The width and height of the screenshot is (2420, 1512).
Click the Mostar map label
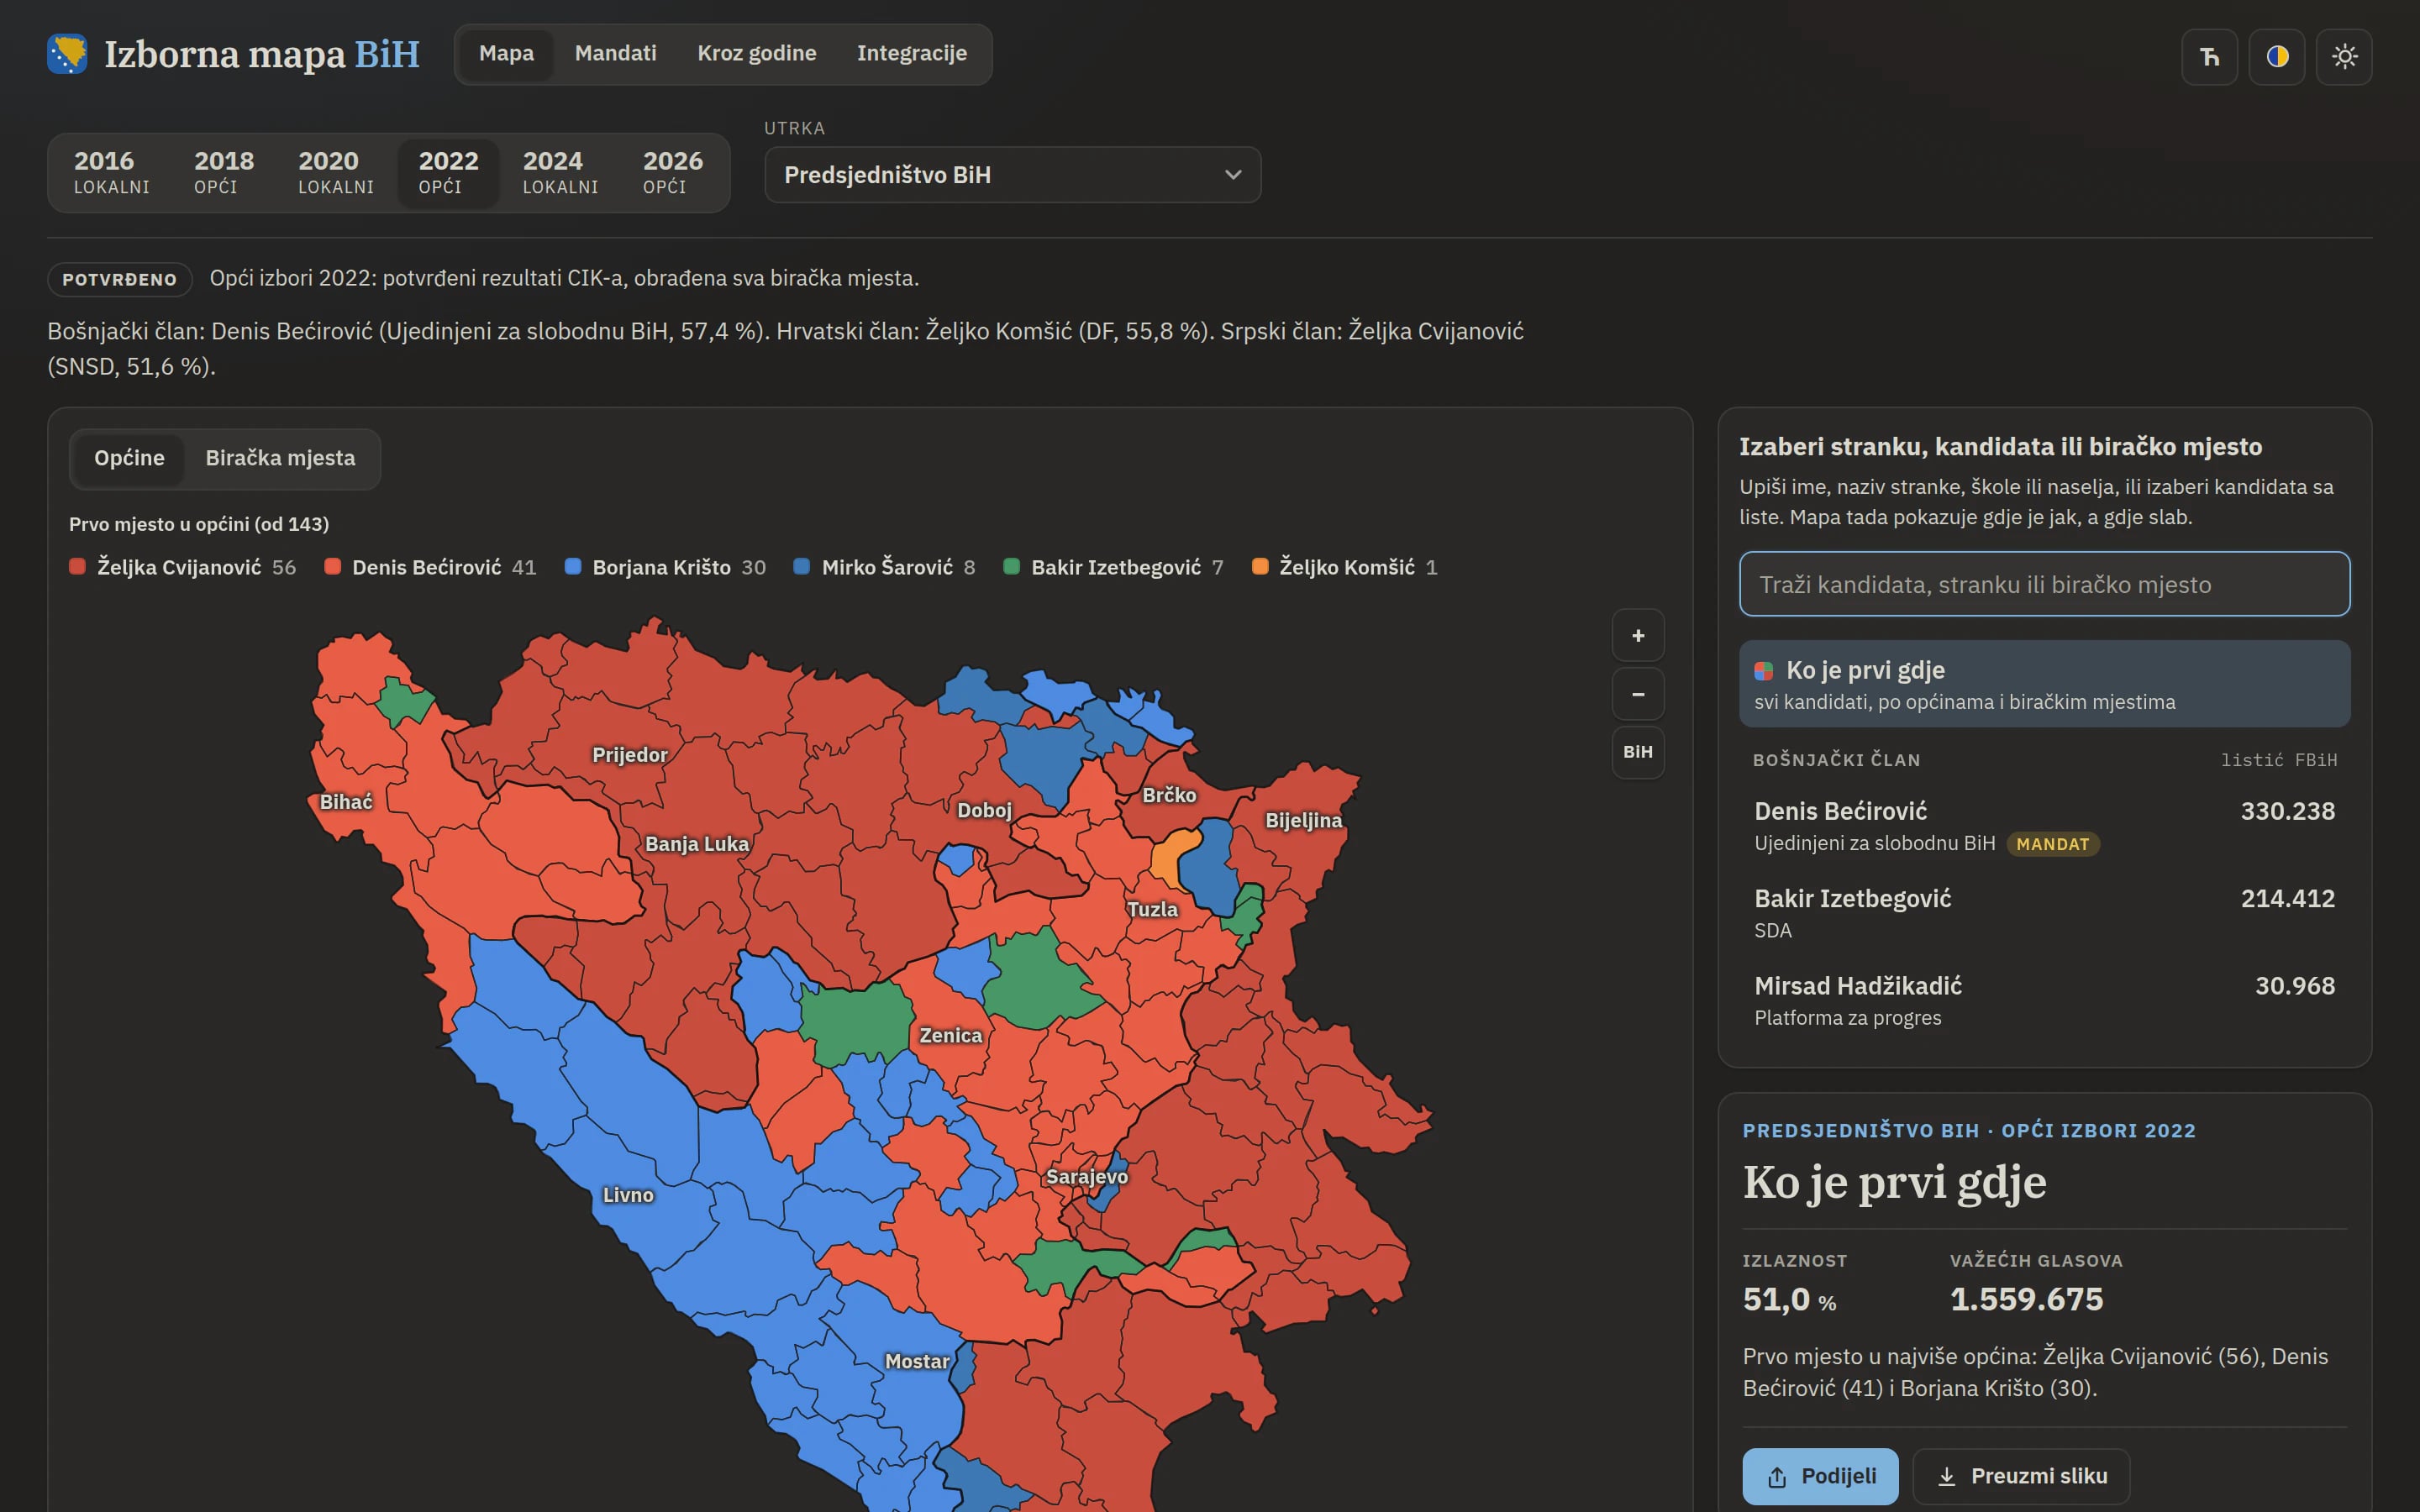click(x=917, y=1362)
